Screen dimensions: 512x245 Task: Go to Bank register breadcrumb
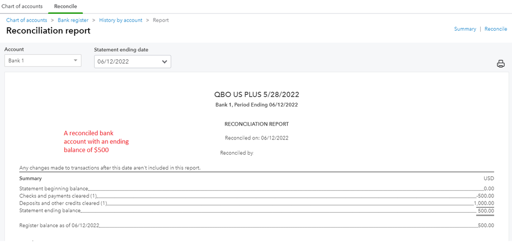pyautogui.click(x=72, y=20)
